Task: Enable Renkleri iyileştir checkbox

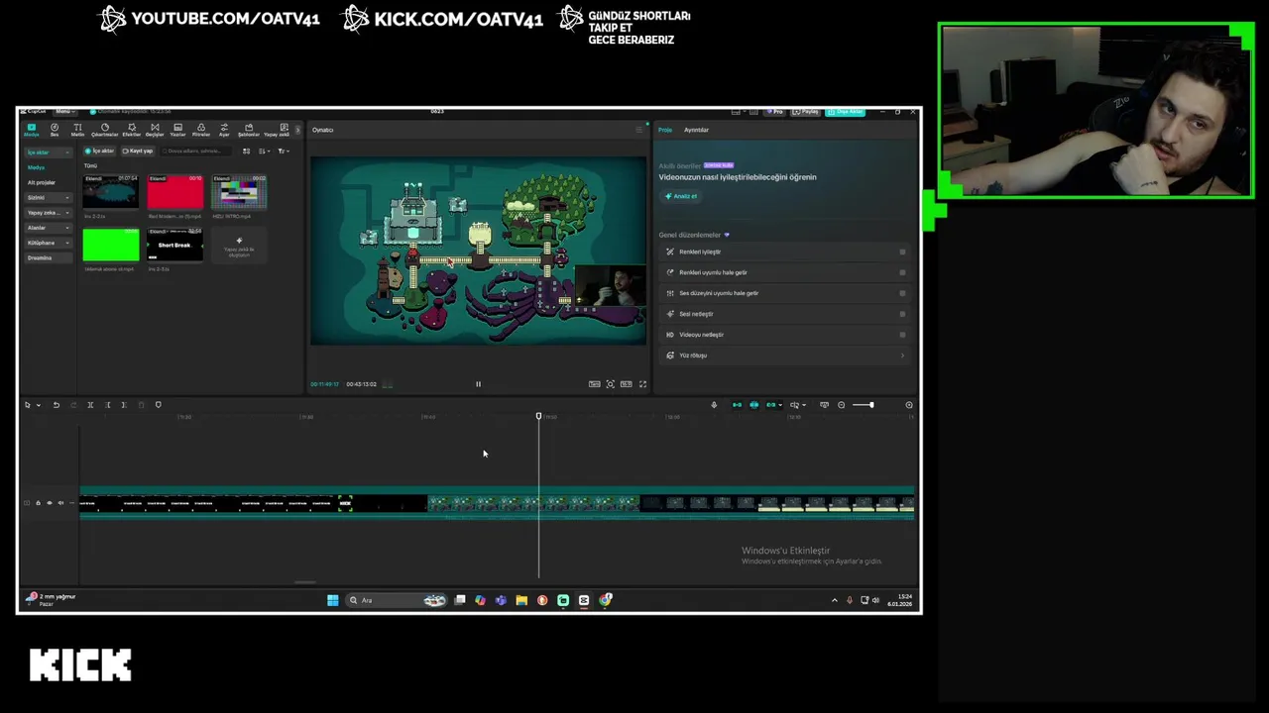Action: click(x=902, y=252)
